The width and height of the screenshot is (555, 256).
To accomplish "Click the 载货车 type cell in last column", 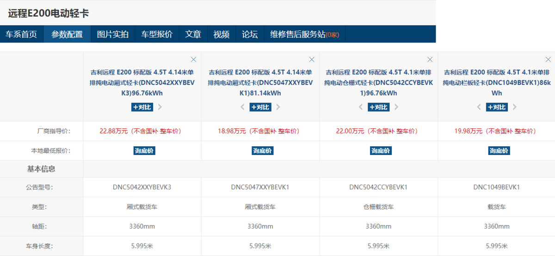I will (497, 207).
